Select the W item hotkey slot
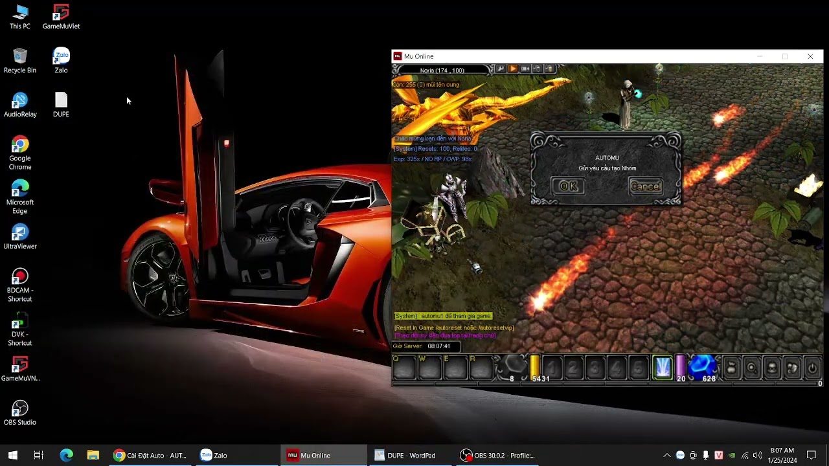Image resolution: width=829 pixels, height=466 pixels. 429,368
